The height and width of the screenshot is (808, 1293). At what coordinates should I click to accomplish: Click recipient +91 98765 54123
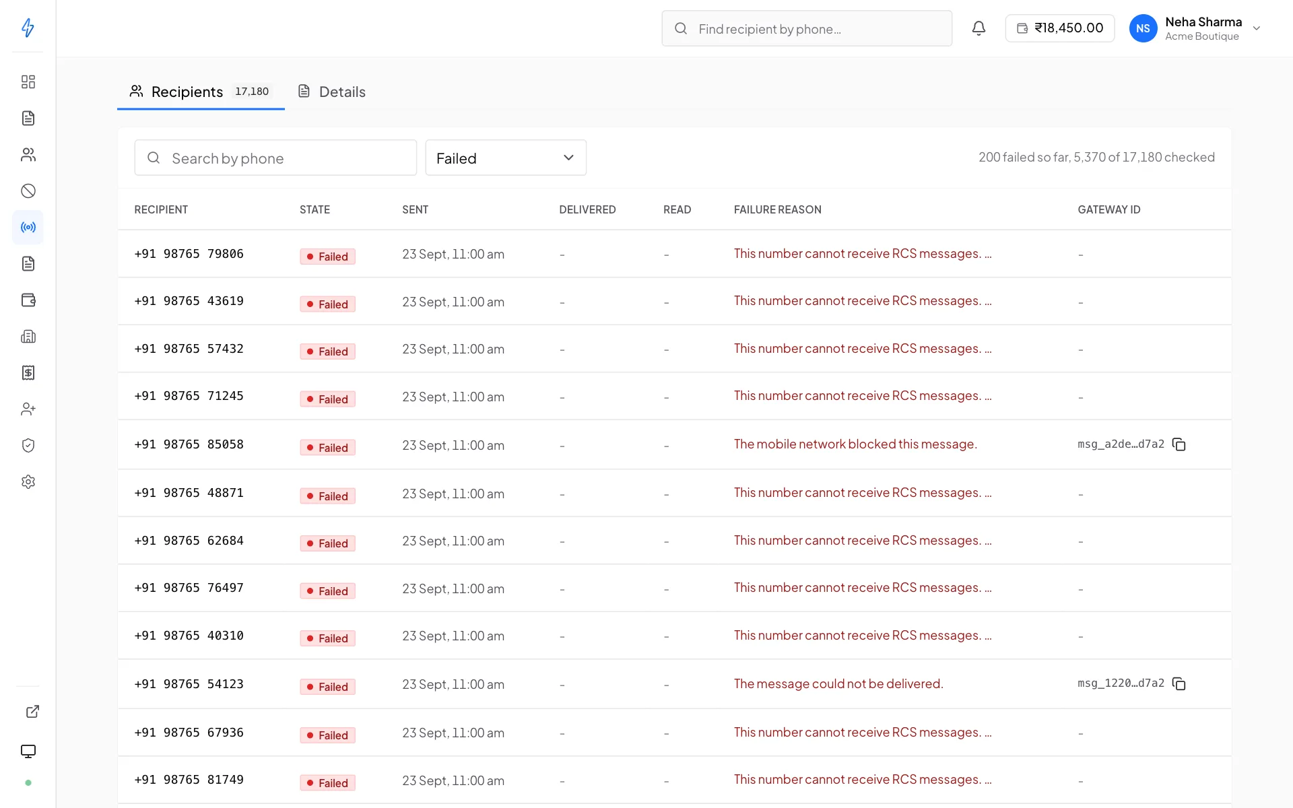coord(189,684)
